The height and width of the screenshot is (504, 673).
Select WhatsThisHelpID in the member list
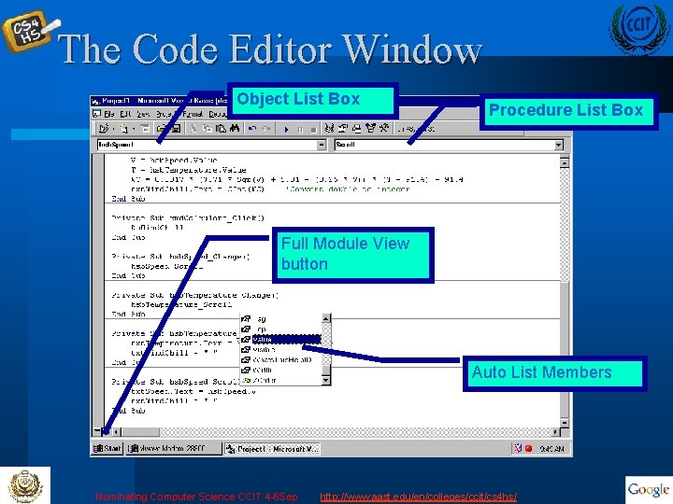(x=282, y=360)
